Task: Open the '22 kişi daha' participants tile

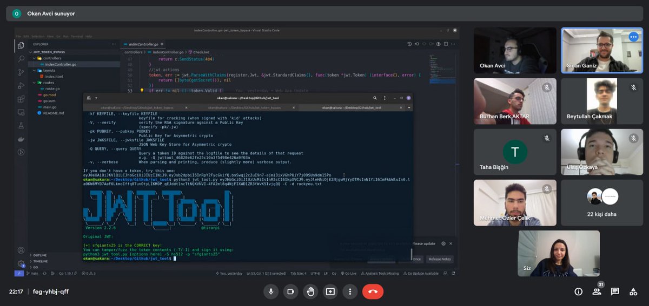Action: 602,203
